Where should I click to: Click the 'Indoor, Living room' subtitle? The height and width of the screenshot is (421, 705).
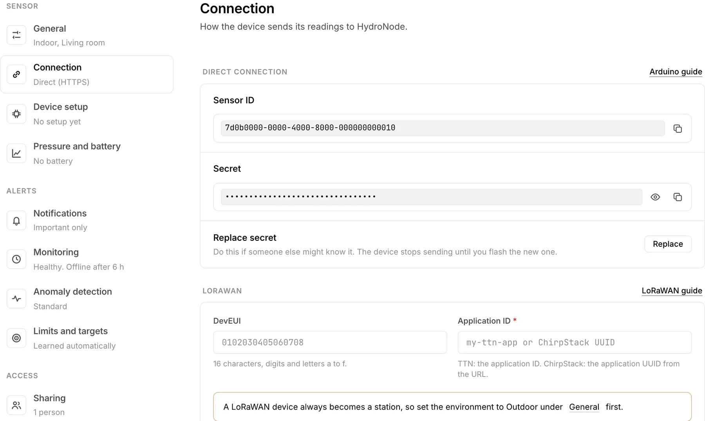pyautogui.click(x=69, y=43)
